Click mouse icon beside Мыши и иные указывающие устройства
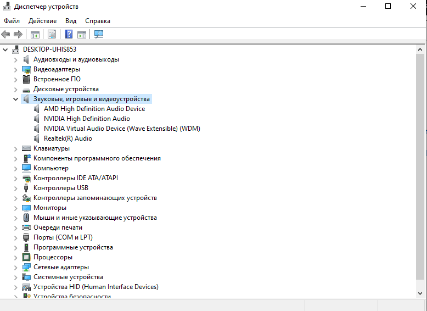Viewport: 427px width, 311px height. click(x=26, y=218)
